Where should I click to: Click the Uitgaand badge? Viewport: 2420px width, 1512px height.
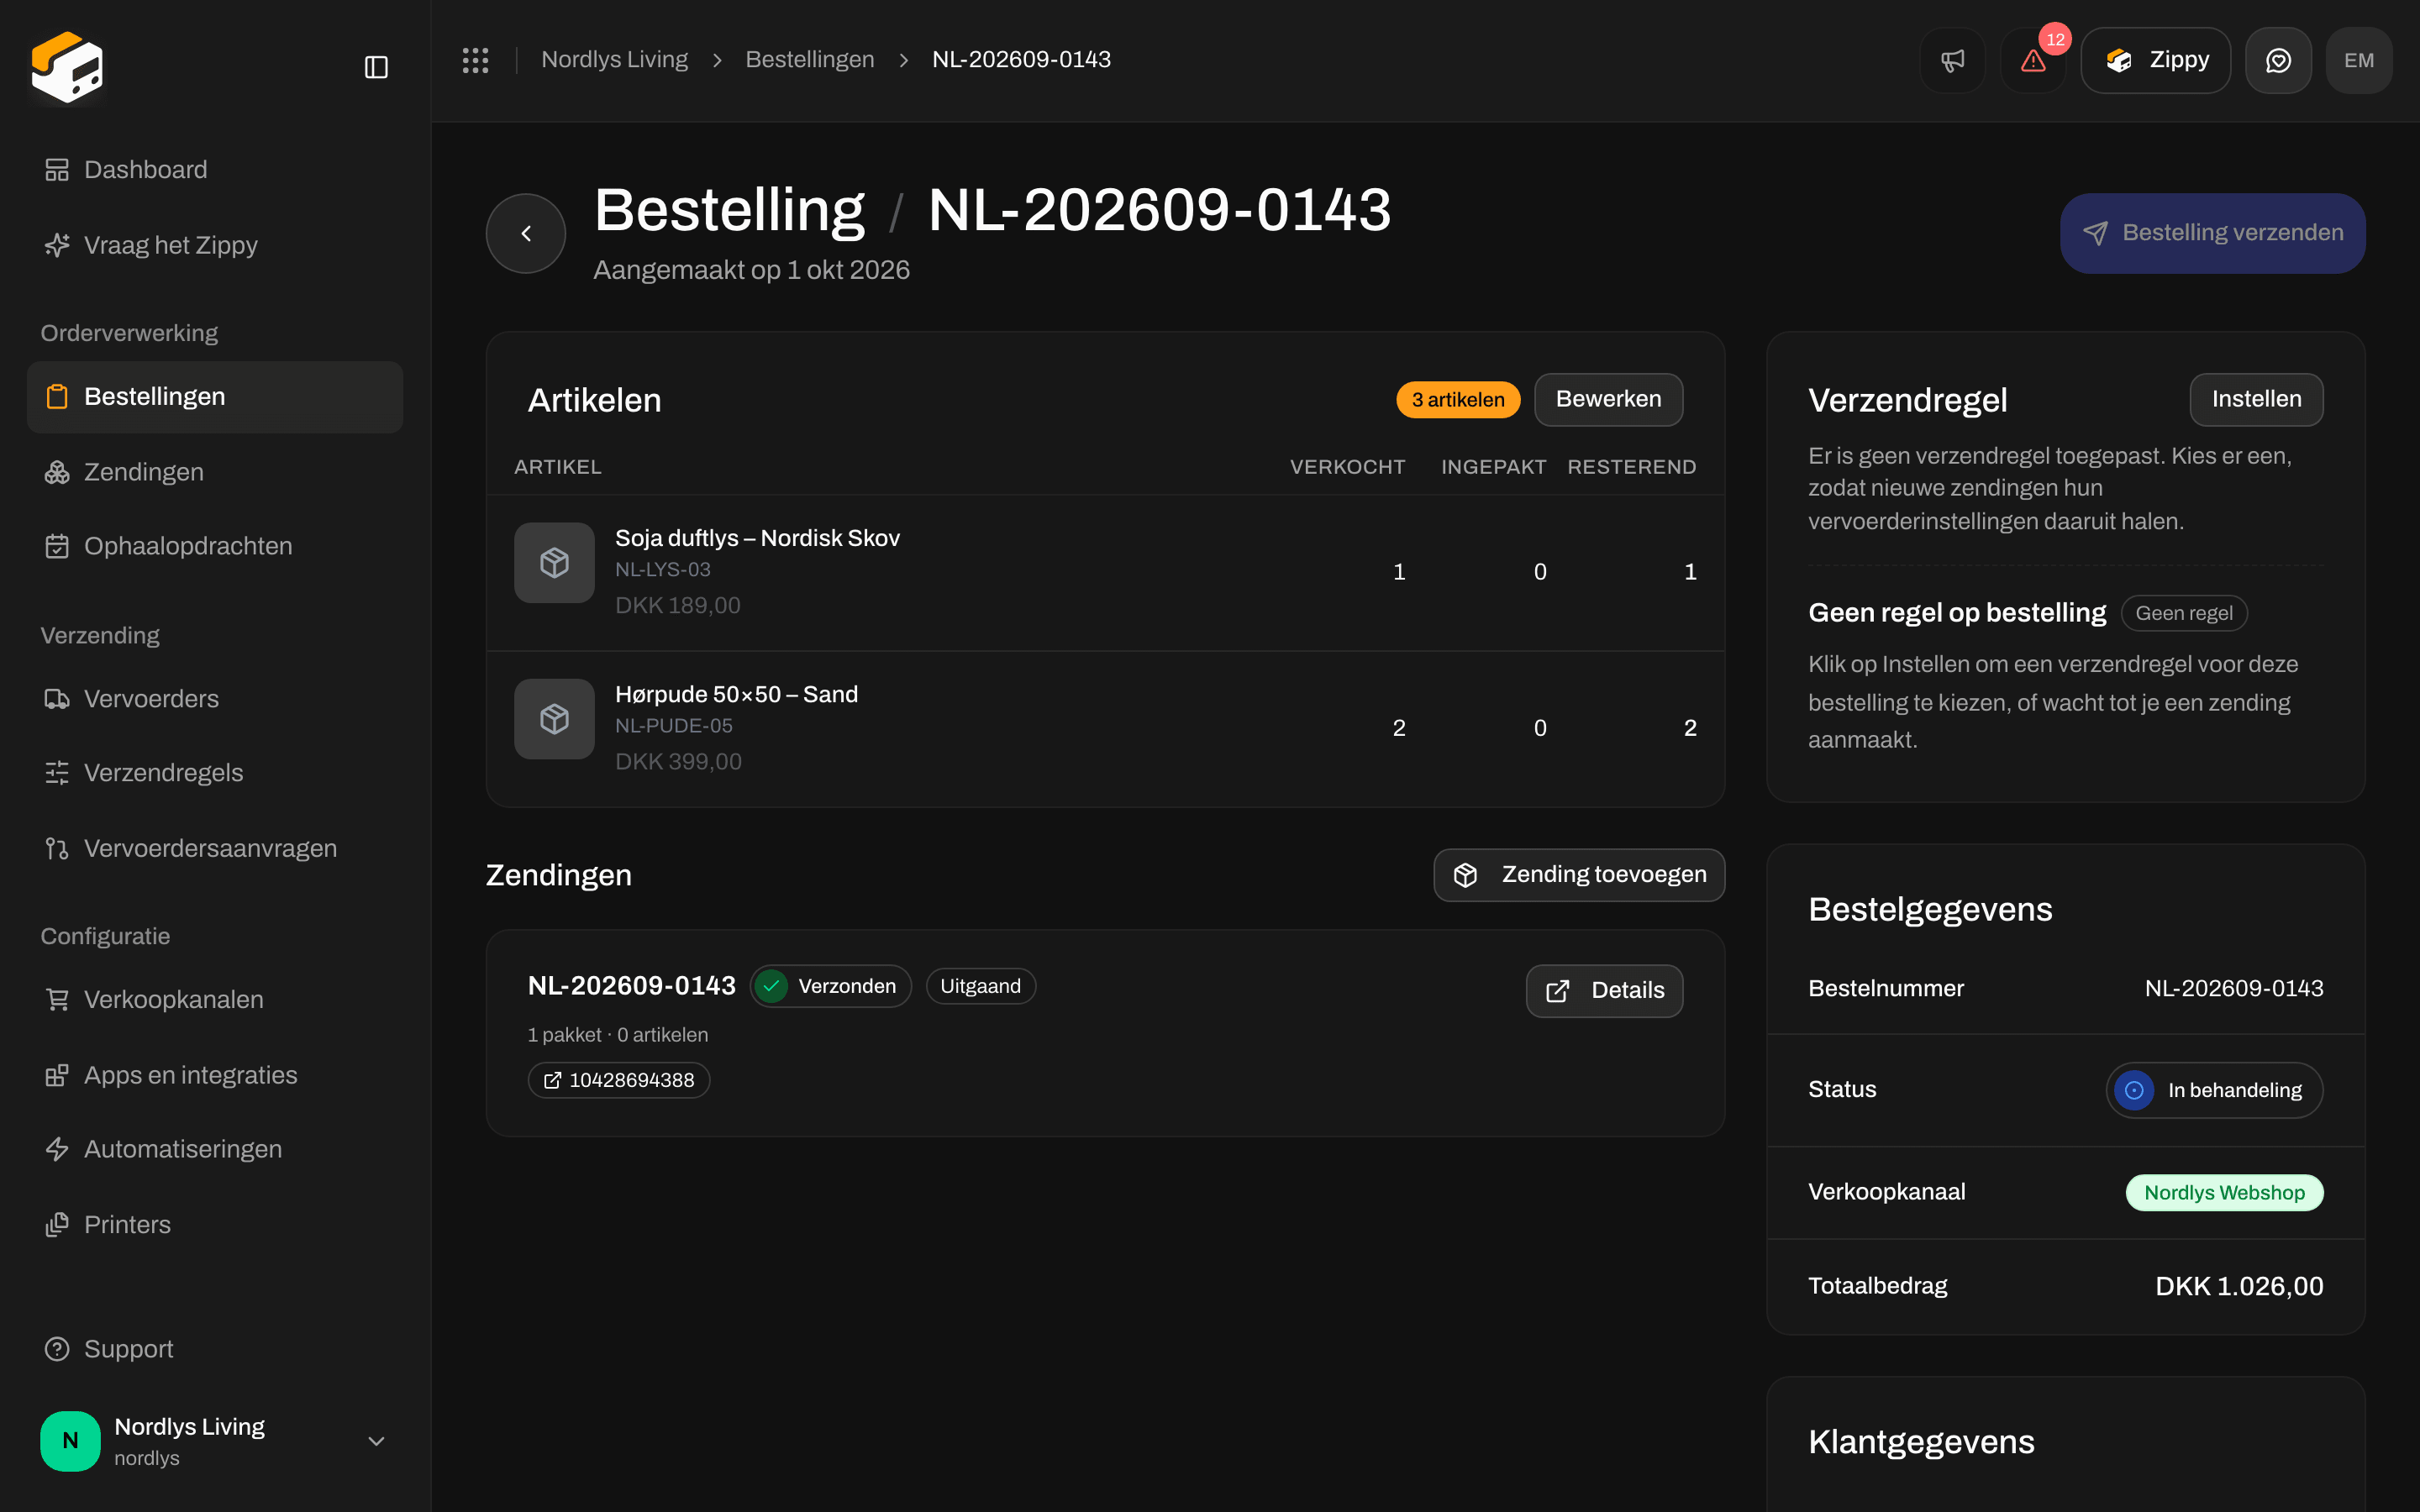point(980,986)
